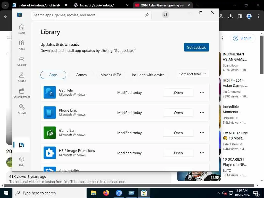
Task: Select the Movies & TV filter tab
Action: [x=111, y=75]
